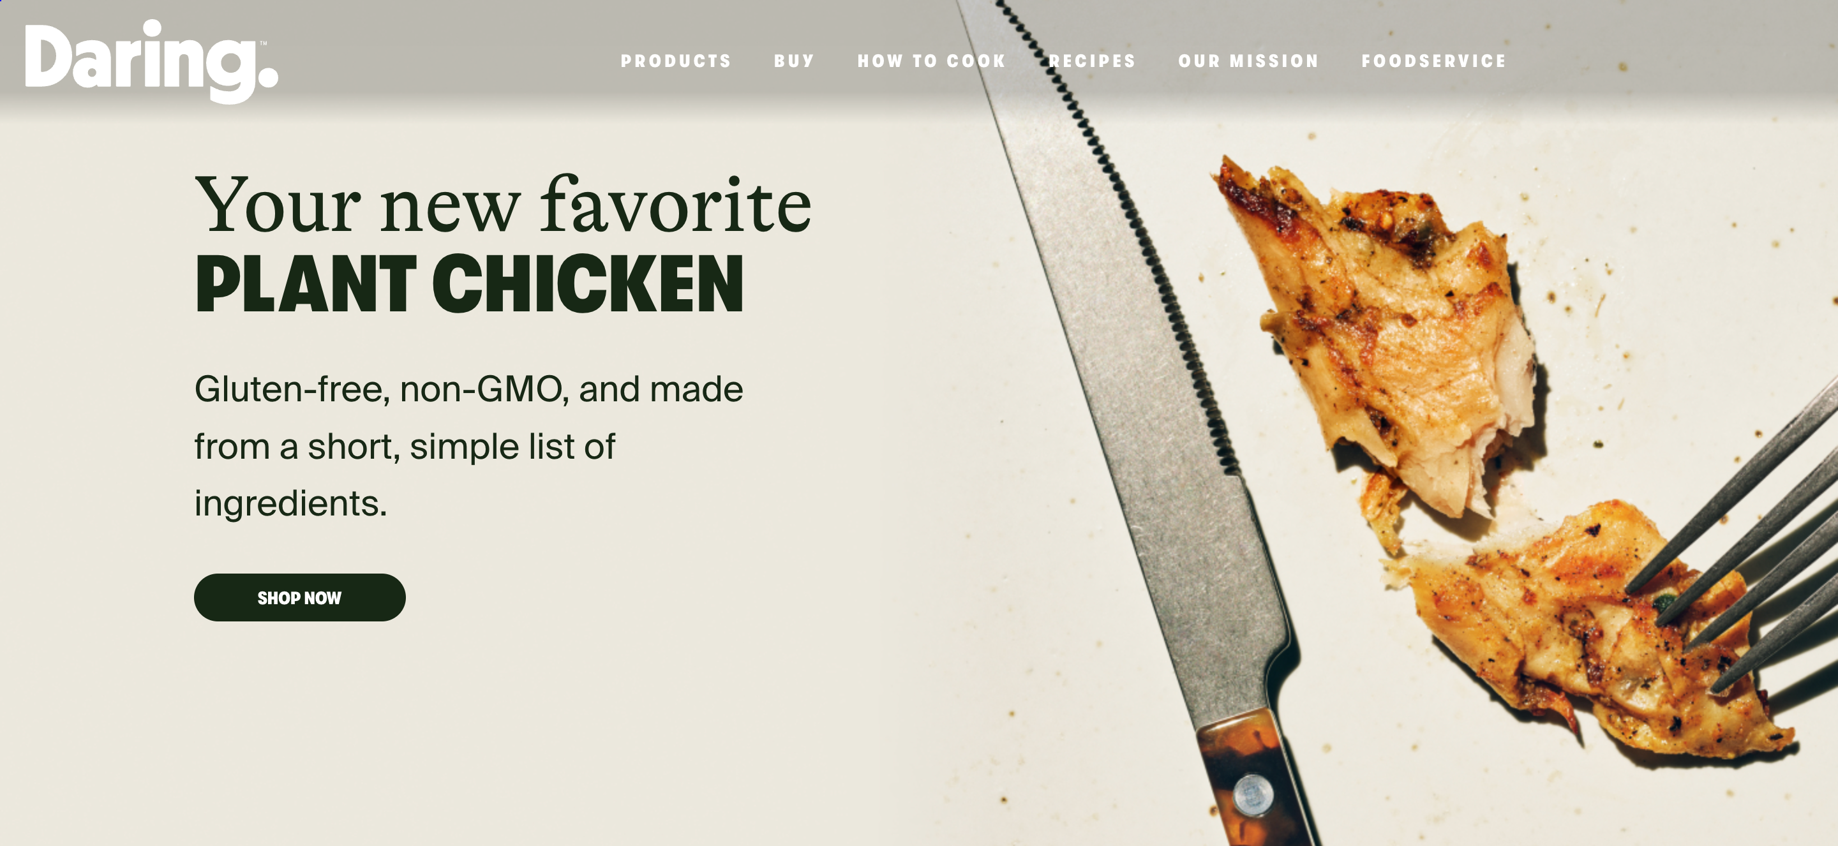The width and height of the screenshot is (1838, 846).
Task: Click the Shop Now button
Action: pos(300,597)
